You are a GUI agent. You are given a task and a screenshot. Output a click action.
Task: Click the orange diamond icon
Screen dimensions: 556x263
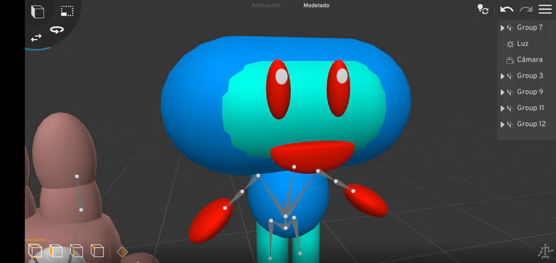[122, 252]
